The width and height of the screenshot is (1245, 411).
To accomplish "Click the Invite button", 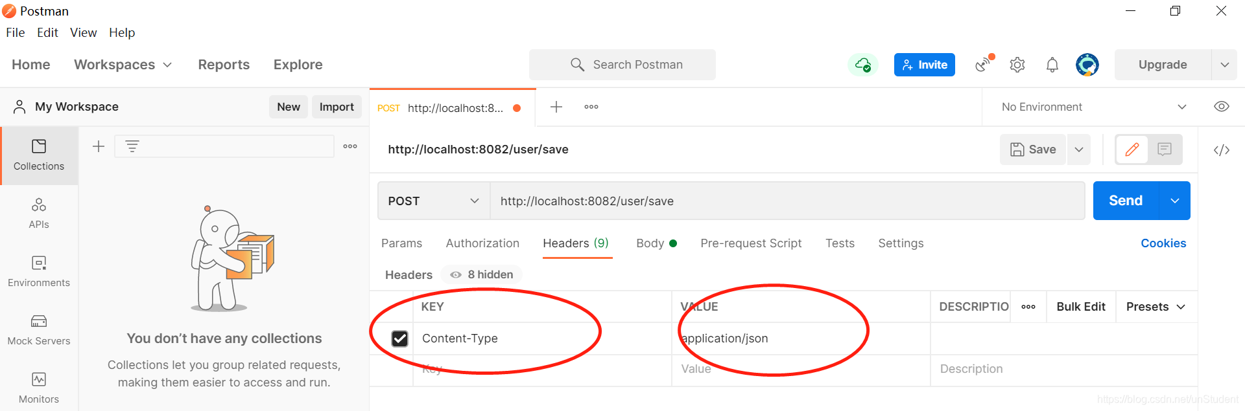I will [x=925, y=65].
